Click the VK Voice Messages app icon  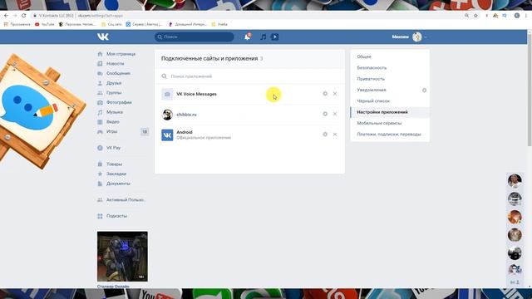point(167,94)
